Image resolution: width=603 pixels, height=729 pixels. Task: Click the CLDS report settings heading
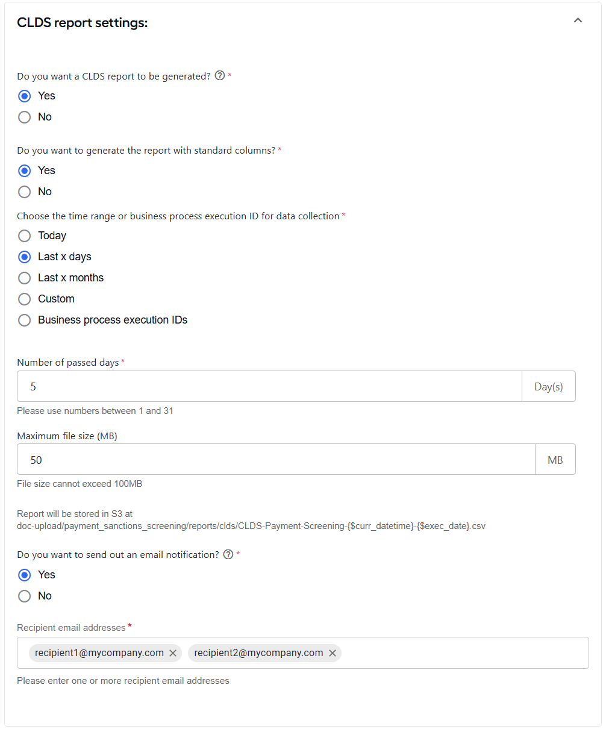click(x=83, y=23)
